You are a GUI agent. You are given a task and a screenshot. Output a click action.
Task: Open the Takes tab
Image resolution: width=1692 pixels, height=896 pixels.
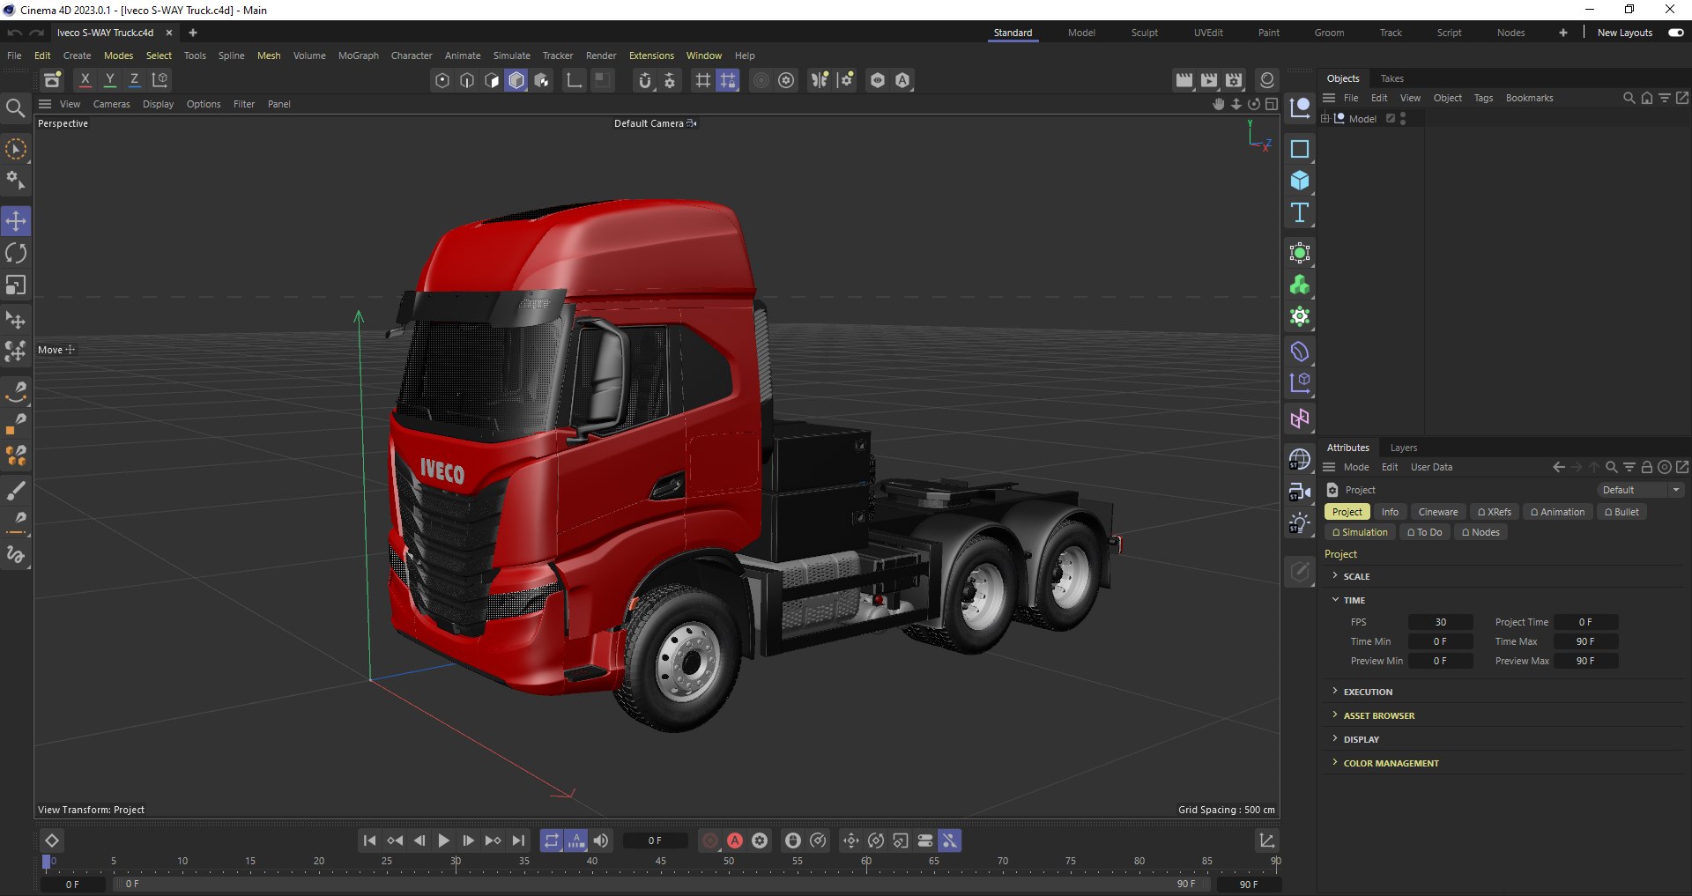1392,78
